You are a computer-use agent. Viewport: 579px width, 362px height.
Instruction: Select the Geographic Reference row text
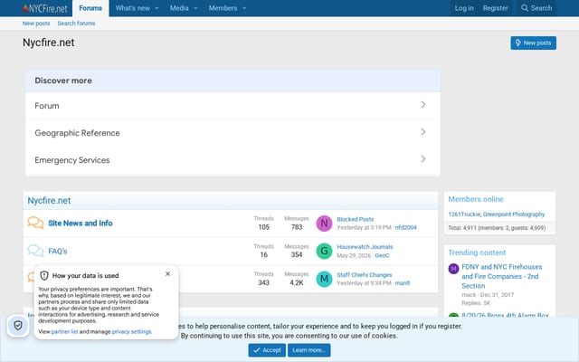click(x=77, y=133)
